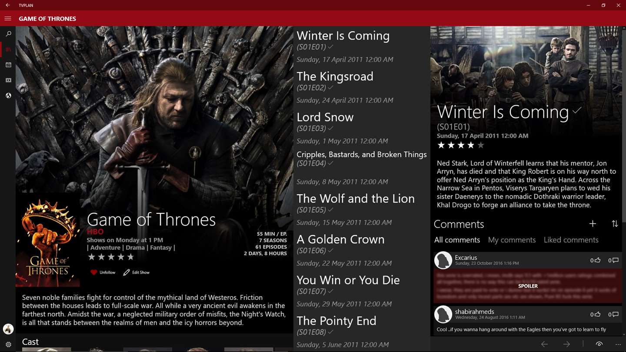Toggle watched checkmark for S01E02
The height and width of the screenshot is (352, 626).
tap(331, 87)
